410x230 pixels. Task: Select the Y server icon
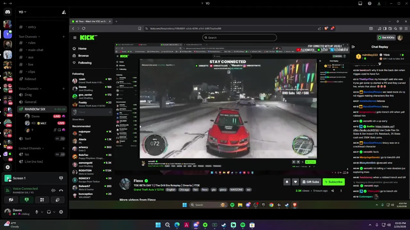click(8, 34)
